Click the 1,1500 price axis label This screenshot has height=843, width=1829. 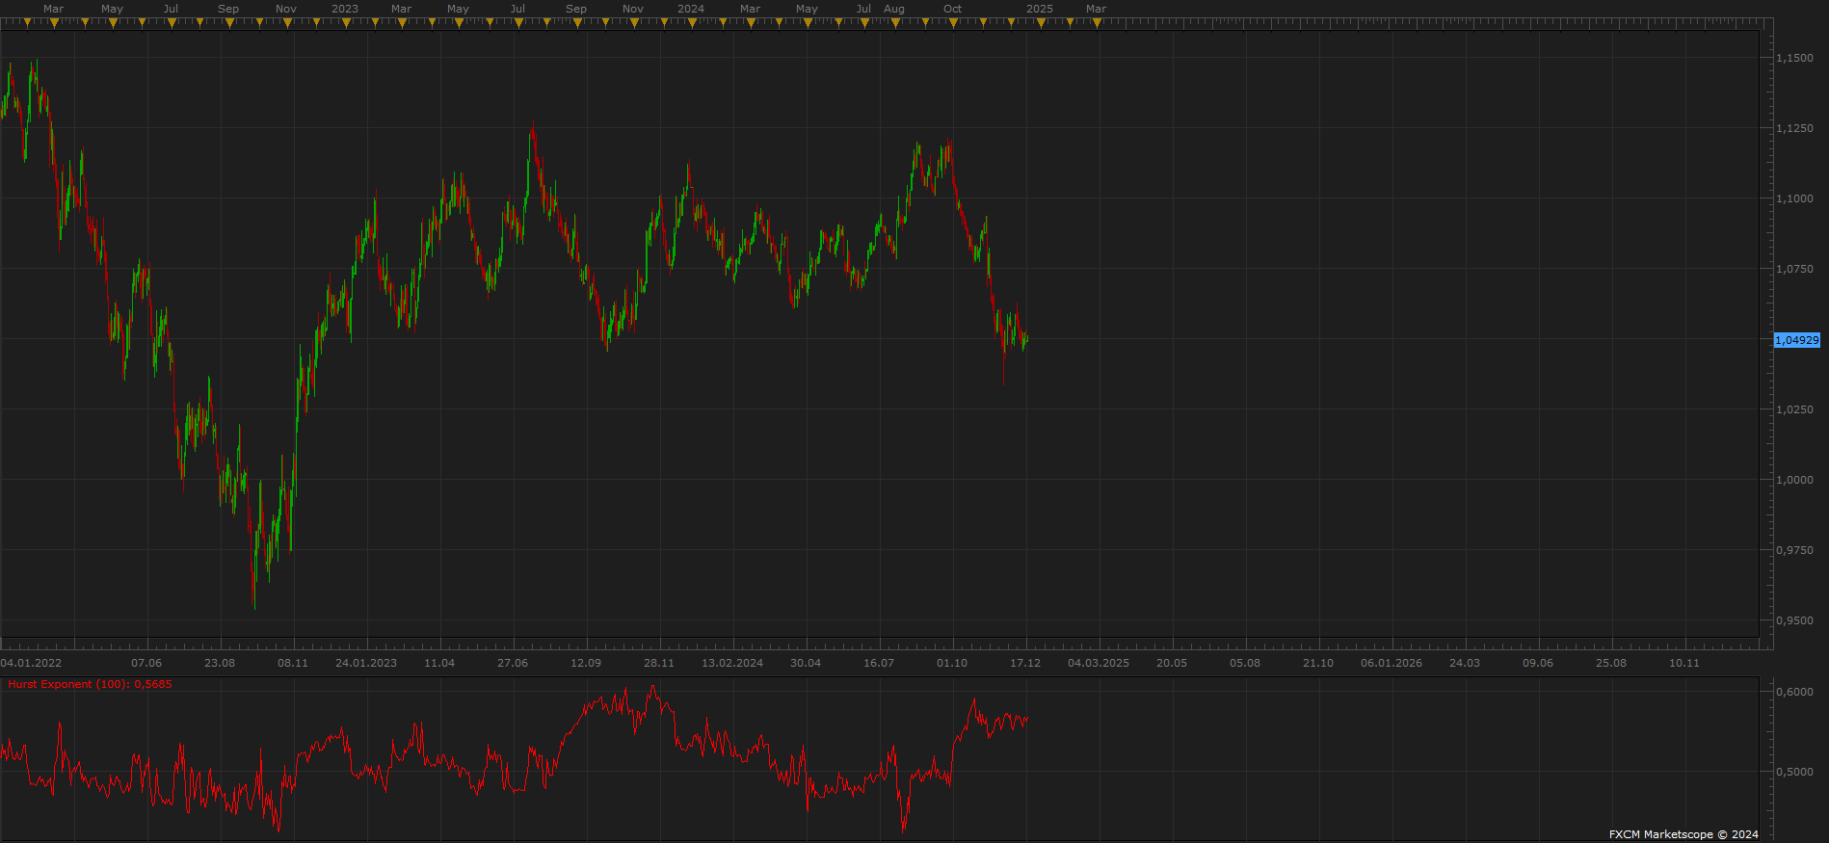(1794, 58)
